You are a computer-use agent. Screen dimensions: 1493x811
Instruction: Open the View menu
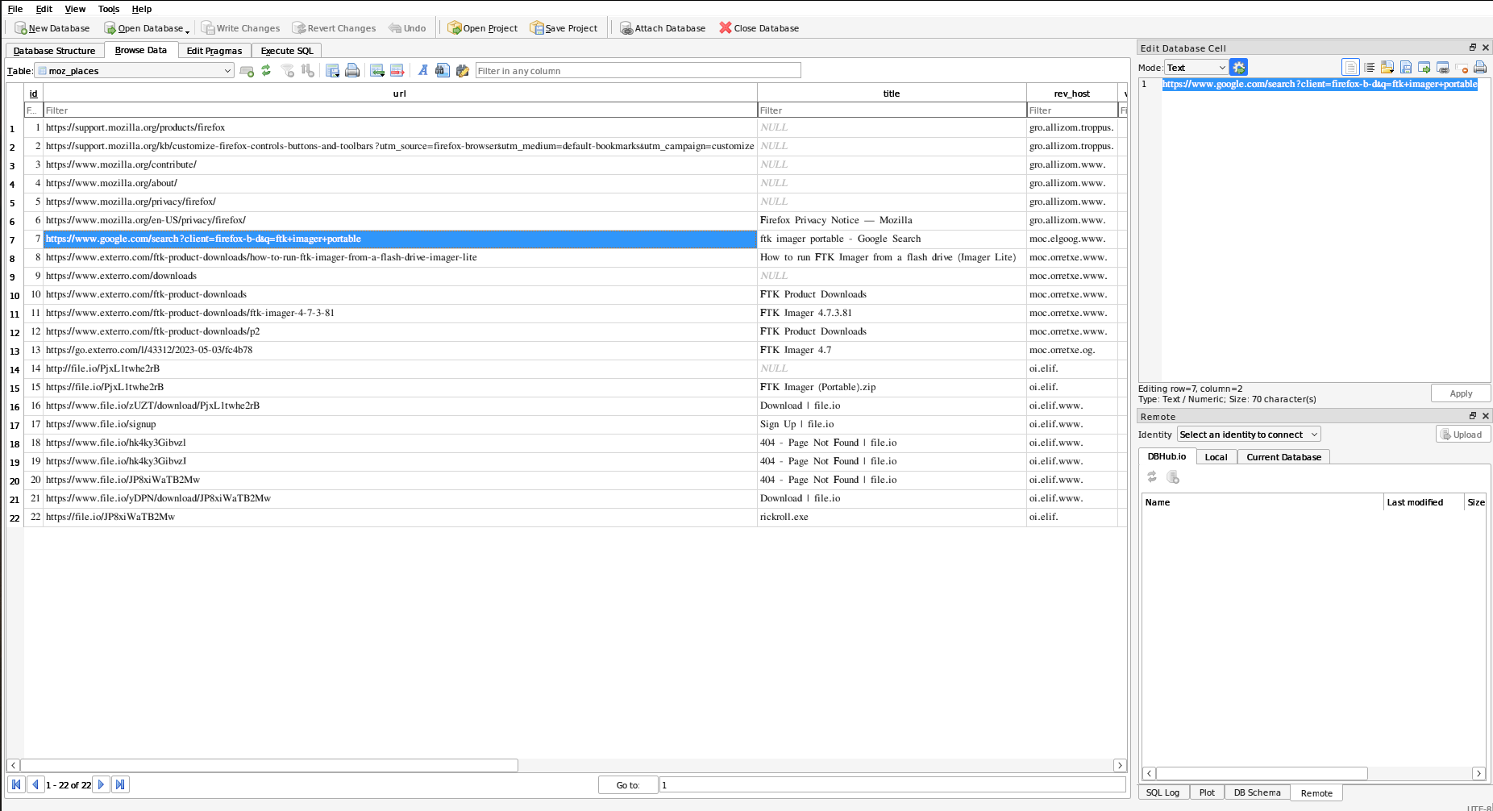(75, 9)
